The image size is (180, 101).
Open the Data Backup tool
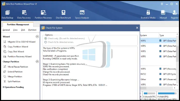(x=7, y=14)
